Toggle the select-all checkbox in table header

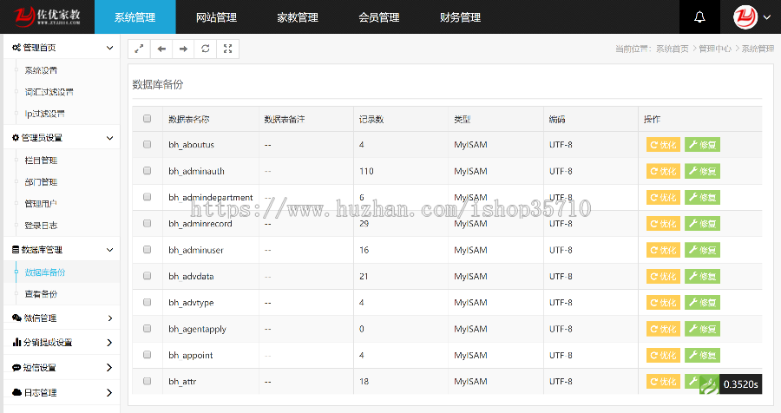click(x=147, y=119)
